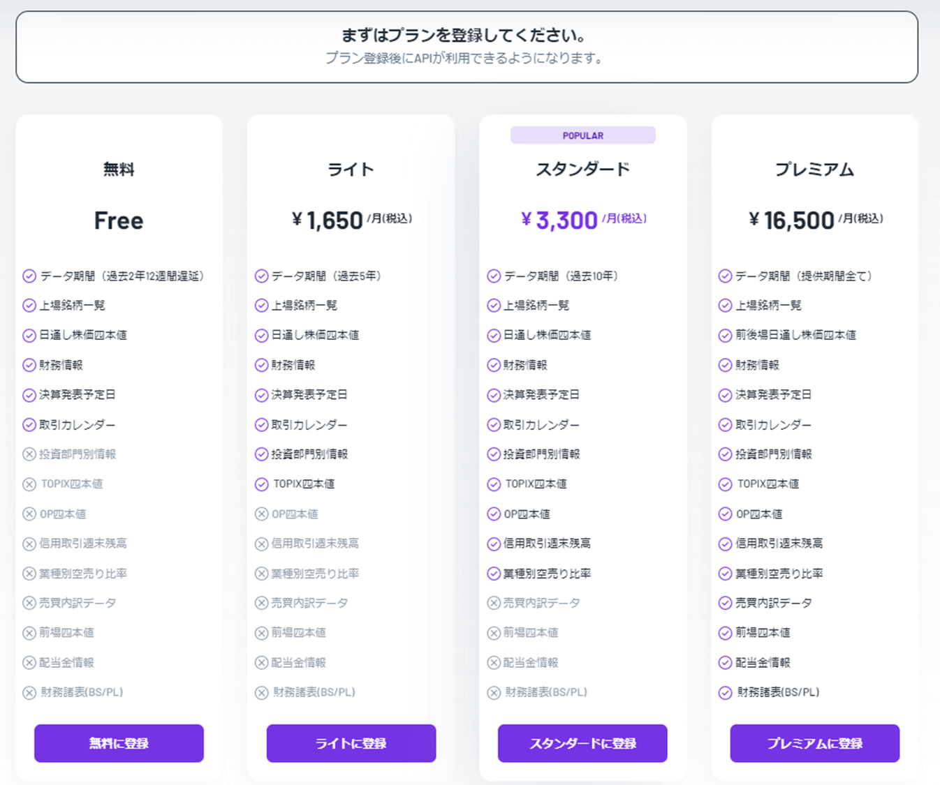Click the cross icon next to TOPIX四本値 in 無料 plan
The image size is (940, 785).
[x=29, y=484]
